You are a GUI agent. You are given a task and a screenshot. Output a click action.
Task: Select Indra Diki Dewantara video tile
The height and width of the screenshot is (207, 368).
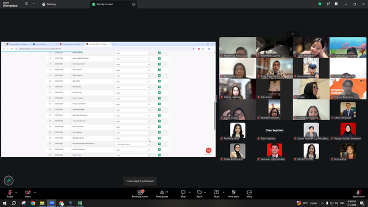[348, 47]
